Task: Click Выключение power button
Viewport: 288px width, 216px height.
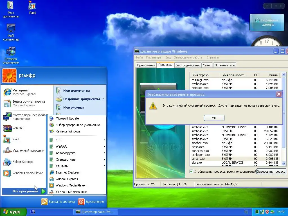Action: 91,202
